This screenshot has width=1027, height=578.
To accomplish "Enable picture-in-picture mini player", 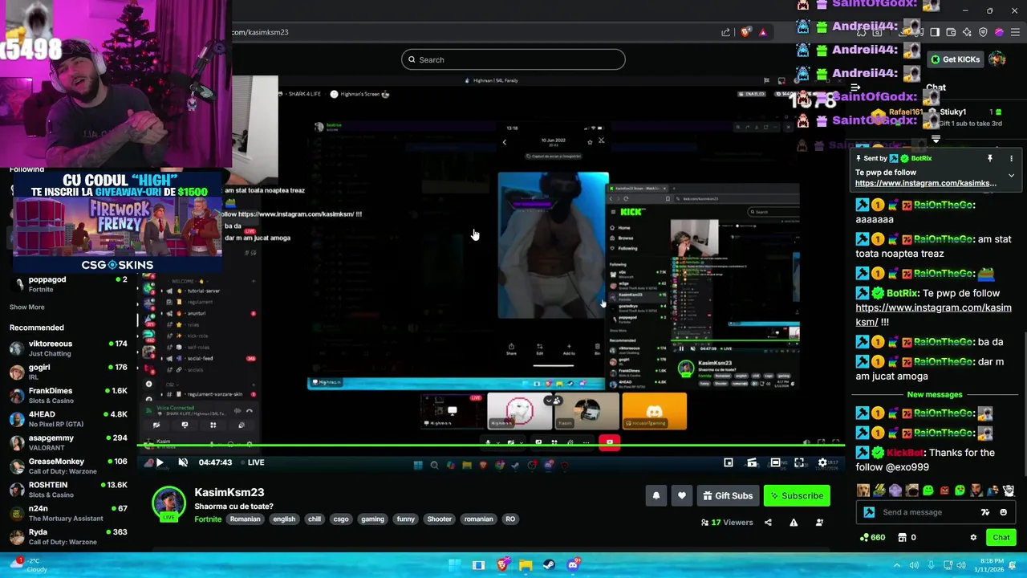I will click(729, 462).
